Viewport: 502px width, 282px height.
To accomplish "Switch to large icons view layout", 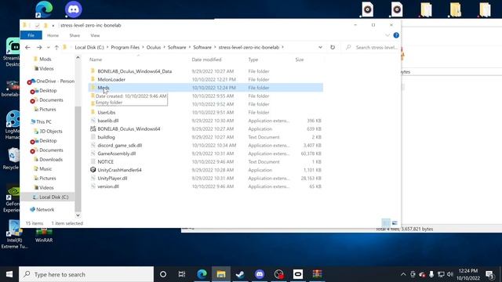I will (x=395, y=222).
